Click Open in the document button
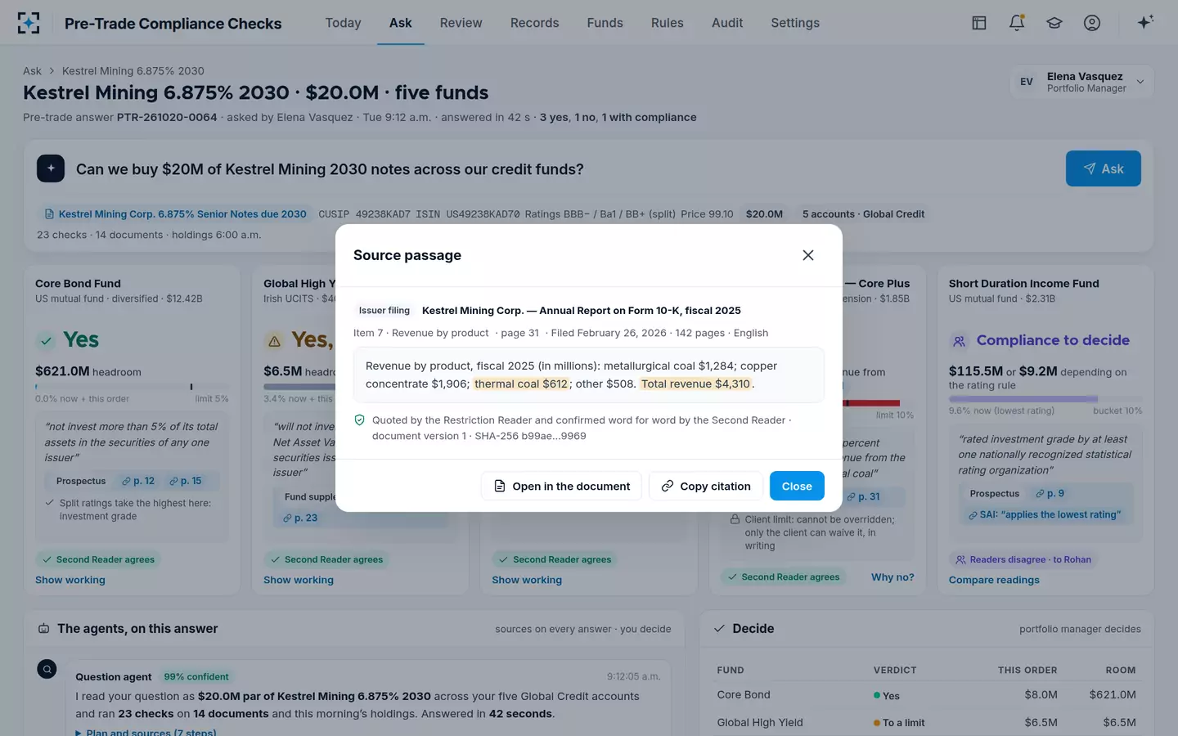The height and width of the screenshot is (736, 1178). coord(562,486)
